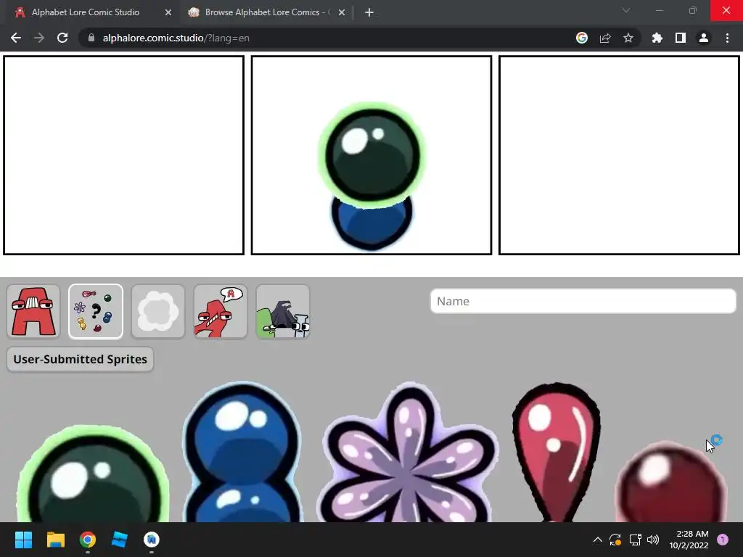743x557 pixels.
Task: Focus the Name input field
Action: click(x=583, y=301)
